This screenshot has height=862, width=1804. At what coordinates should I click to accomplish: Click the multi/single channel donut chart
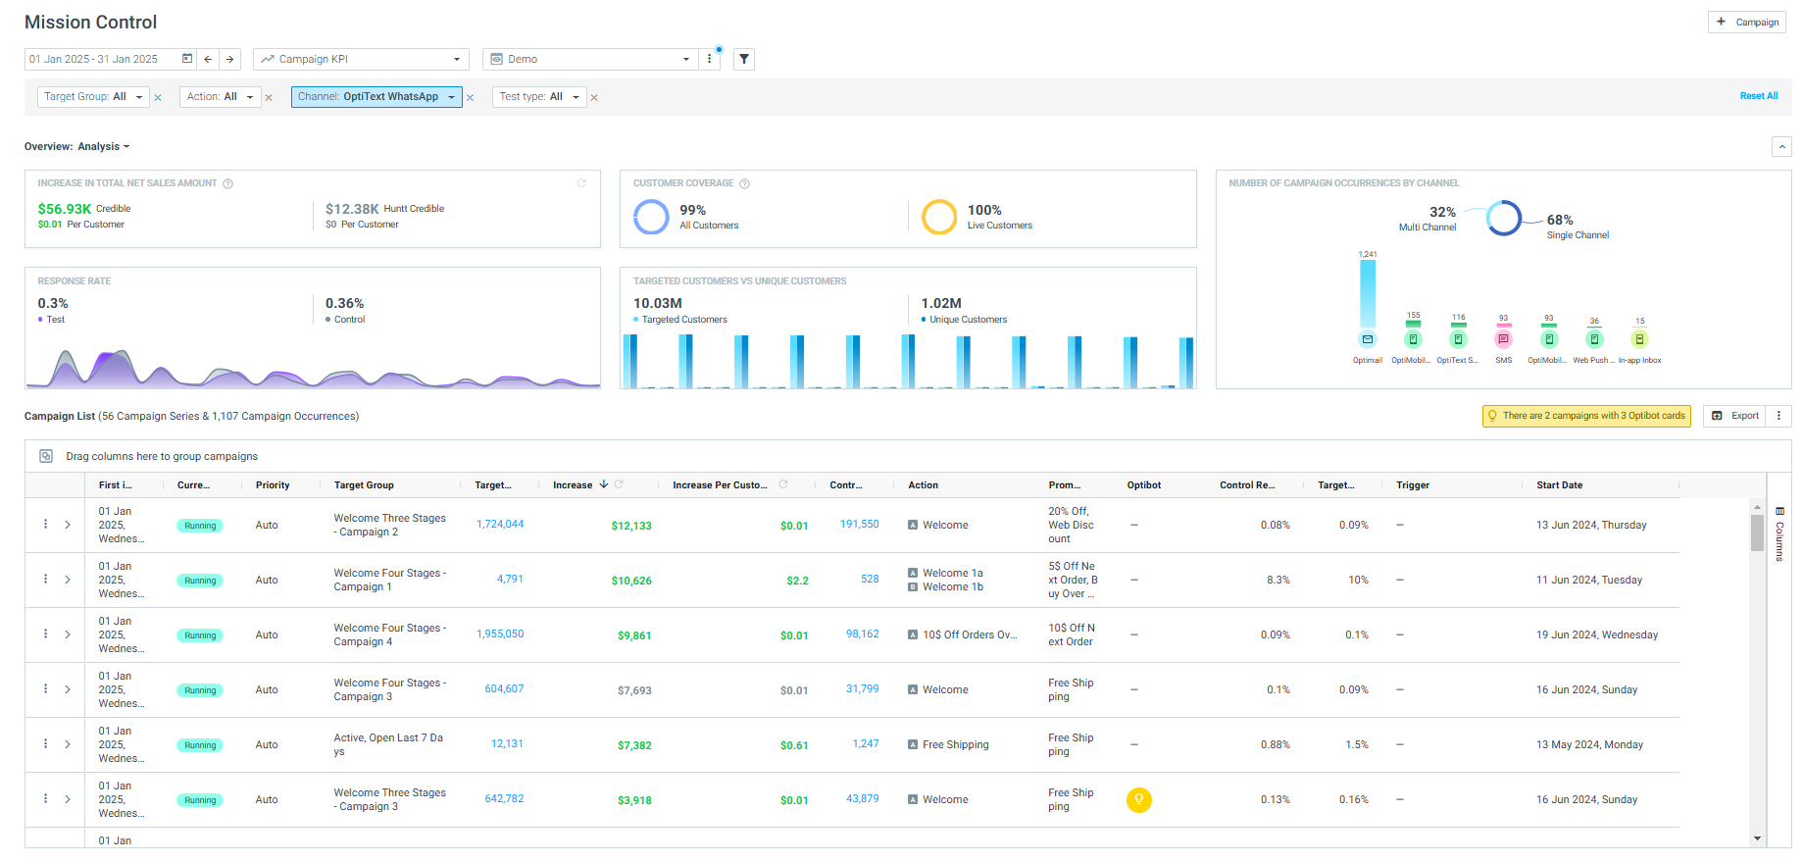[x=1503, y=218]
